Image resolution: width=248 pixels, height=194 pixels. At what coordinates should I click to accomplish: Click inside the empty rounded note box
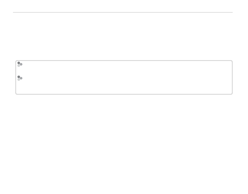pyautogui.click(x=124, y=77)
